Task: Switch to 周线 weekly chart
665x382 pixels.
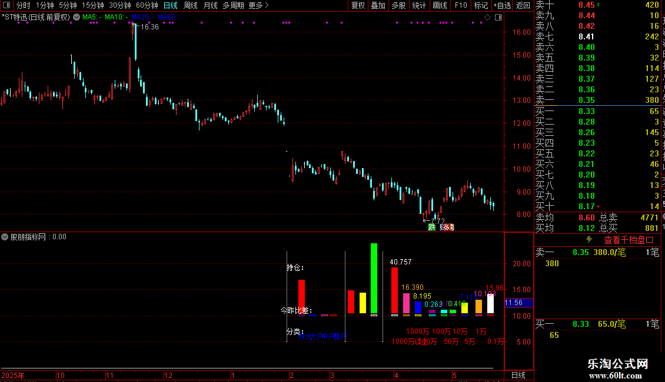Action: pyautogui.click(x=191, y=5)
